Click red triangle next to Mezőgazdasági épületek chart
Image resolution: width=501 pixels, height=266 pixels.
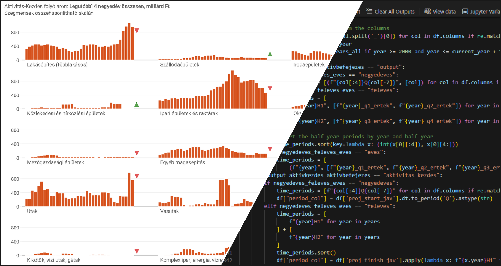[x=137, y=153]
